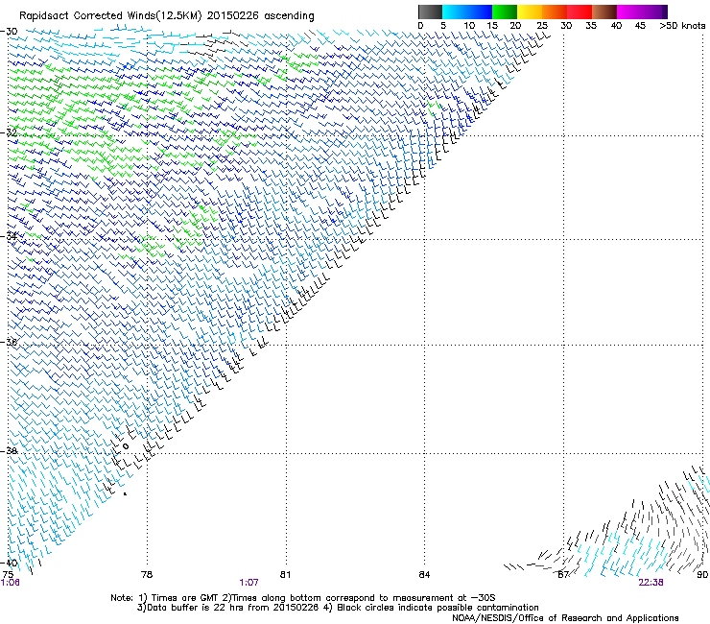
Task: Click the '90' longitude label
Action: (702, 575)
